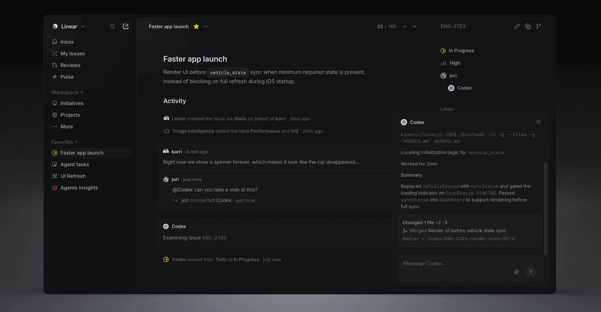This screenshot has height=312, width=601.
Task: Copy git branch name icon
Action: pyautogui.click(x=539, y=26)
